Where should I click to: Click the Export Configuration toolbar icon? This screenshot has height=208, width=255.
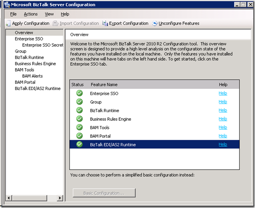tap(105, 24)
